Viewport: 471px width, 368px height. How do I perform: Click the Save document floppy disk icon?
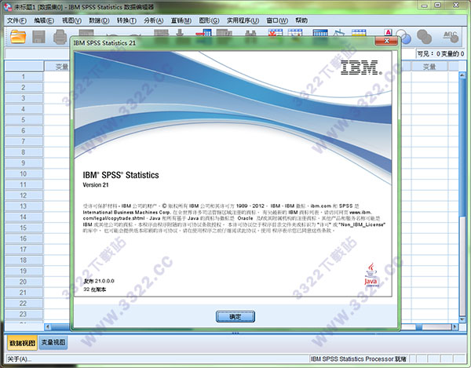click(38, 37)
